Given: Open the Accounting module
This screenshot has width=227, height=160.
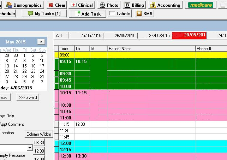Looking at the screenshot, I should click(x=165, y=5).
